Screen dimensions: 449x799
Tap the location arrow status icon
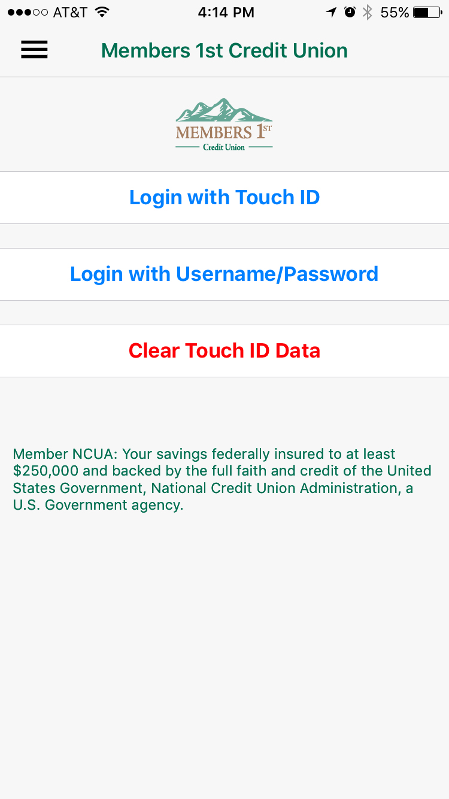pyautogui.click(x=331, y=12)
